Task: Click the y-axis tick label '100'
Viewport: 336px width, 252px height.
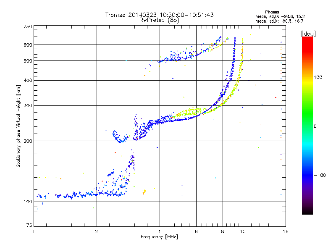Action: coord(28,202)
